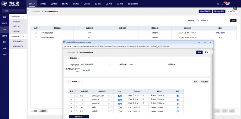The height and width of the screenshot is (119, 241).
Task: Click the 检索 search button
Action: [233, 20]
